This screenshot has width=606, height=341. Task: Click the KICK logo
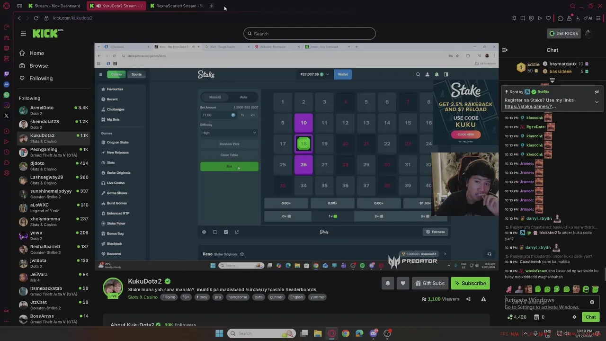(x=47, y=33)
